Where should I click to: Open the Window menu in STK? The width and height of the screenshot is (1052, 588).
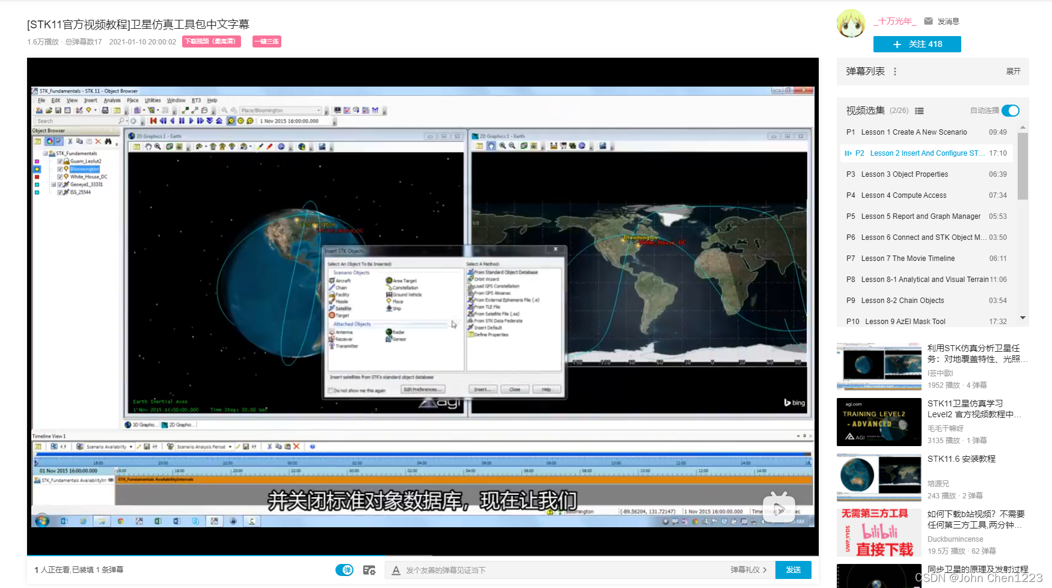coord(176,100)
